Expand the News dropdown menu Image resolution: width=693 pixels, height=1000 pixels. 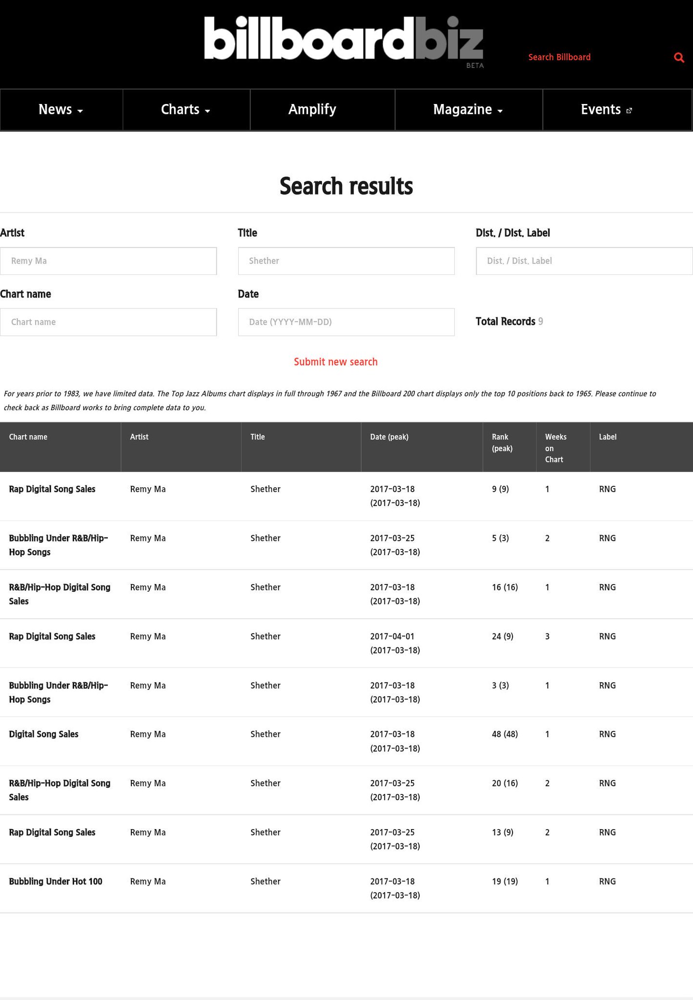[61, 109]
